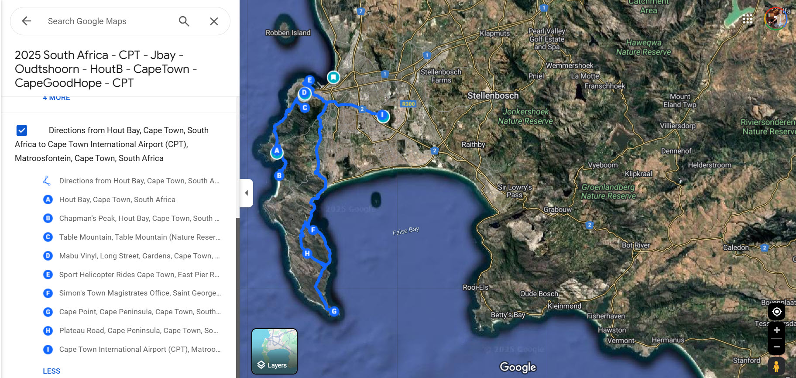
Task: Click the Caledon map label
Action: click(736, 247)
